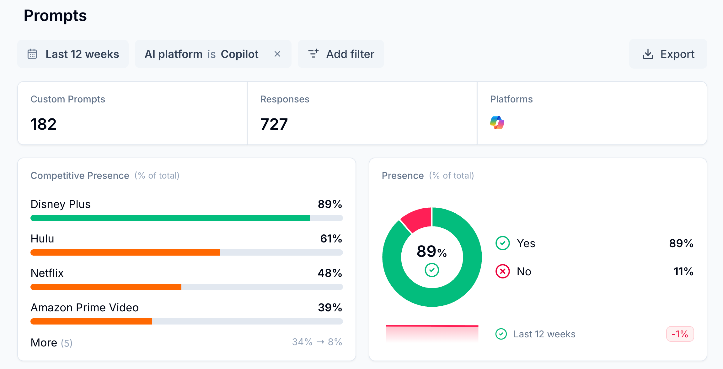723x369 pixels.
Task: Click the Add filter icon
Action: [x=313, y=54]
